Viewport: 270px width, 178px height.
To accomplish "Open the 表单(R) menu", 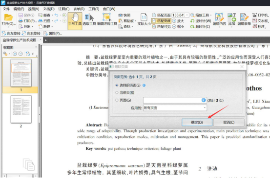I will (79, 9).
